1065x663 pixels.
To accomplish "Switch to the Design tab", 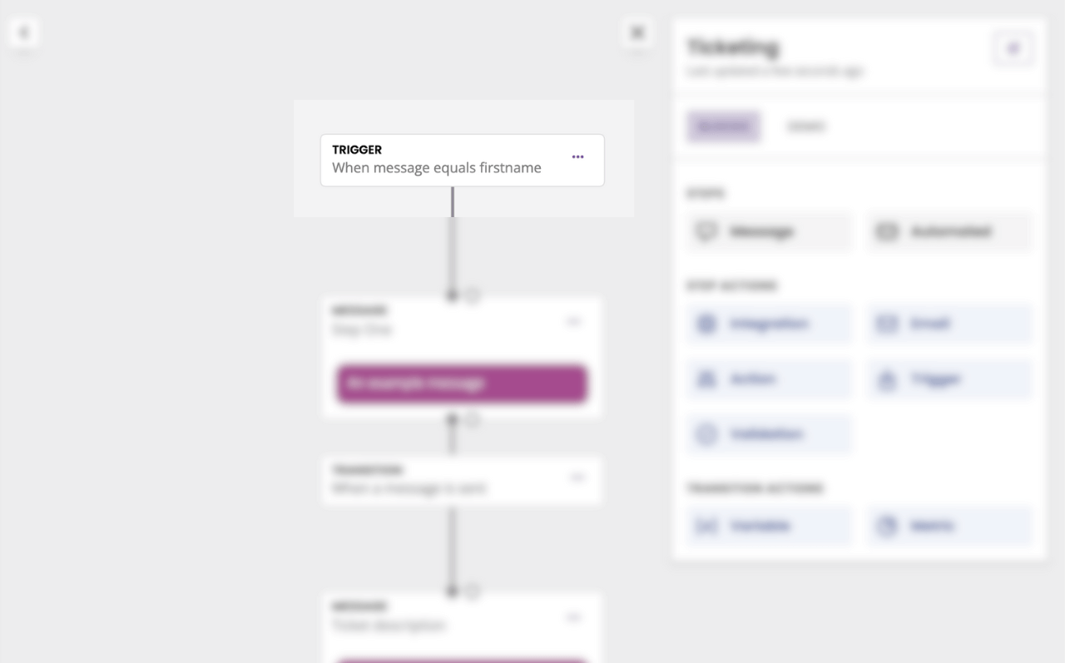I will pyautogui.click(x=805, y=126).
